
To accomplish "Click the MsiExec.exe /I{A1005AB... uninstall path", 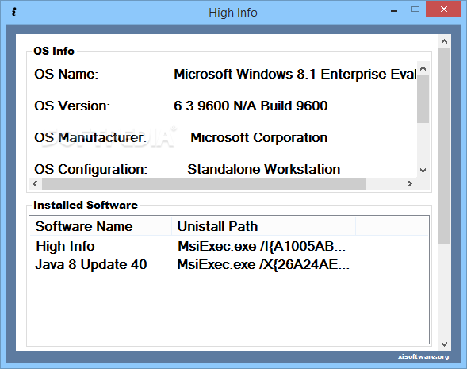I will (x=262, y=247).
